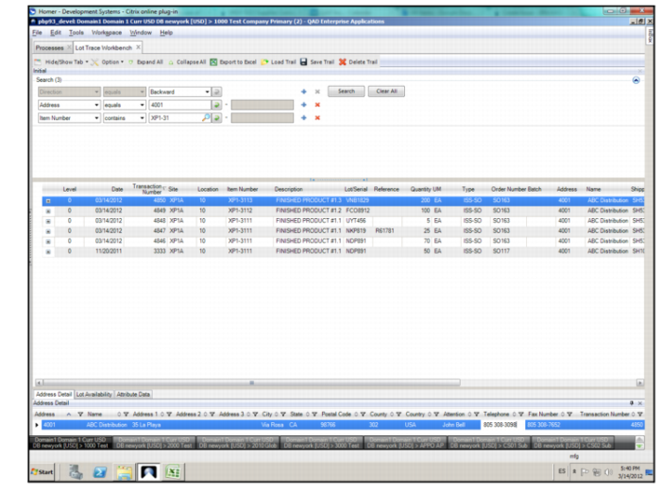Image resolution: width=661 pixels, height=491 pixels.
Task: Click the 4001 address value field
Action: 179,105
